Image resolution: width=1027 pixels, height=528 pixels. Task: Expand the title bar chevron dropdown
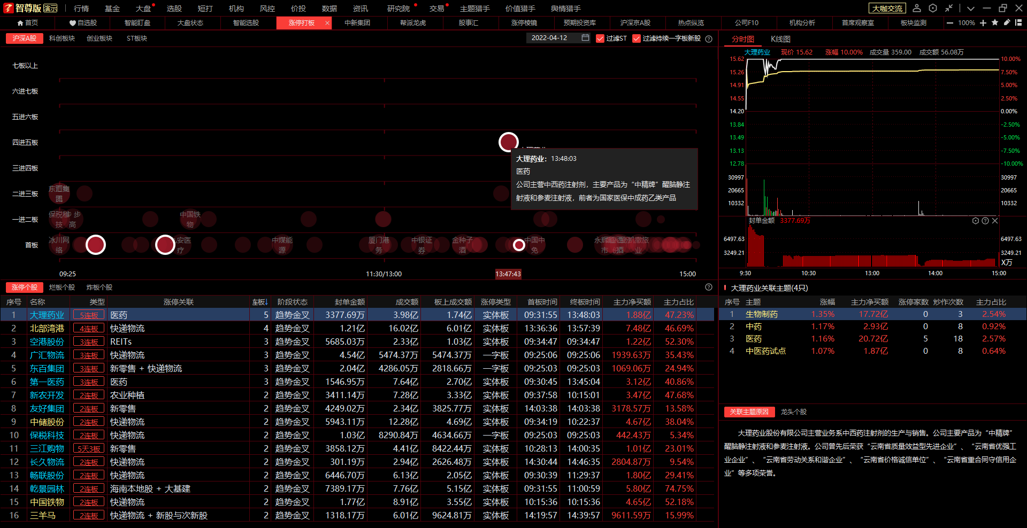point(971,8)
